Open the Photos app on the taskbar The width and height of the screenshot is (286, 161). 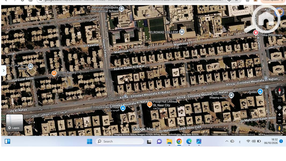199,141
